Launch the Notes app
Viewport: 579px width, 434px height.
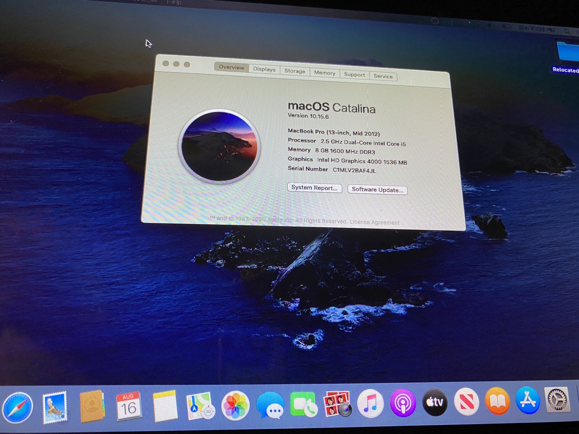[x=165, y=407]
